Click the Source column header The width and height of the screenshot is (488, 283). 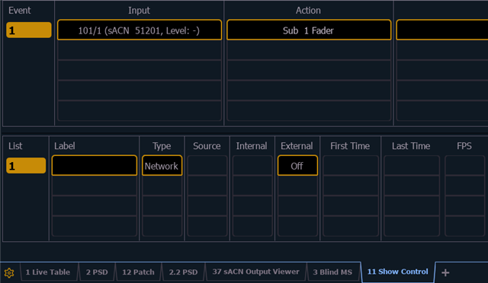coord(207,146)
